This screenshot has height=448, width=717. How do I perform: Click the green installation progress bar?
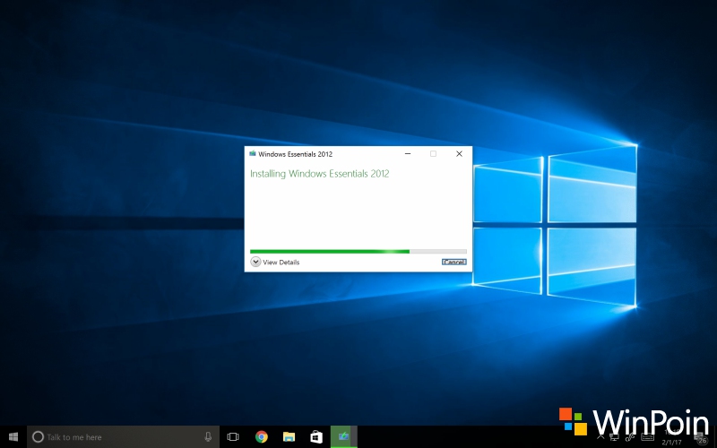(x=358, y=252)
